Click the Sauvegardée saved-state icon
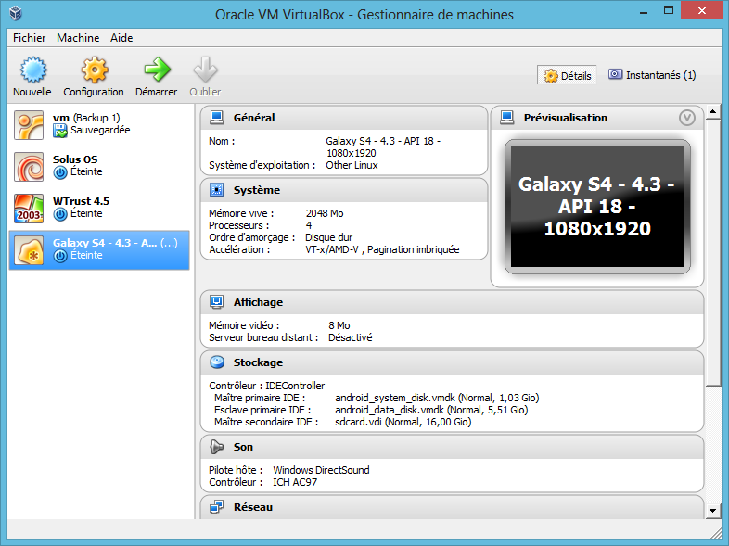The width and height of the screenshot is (729, 546). (x=60, y=131)
